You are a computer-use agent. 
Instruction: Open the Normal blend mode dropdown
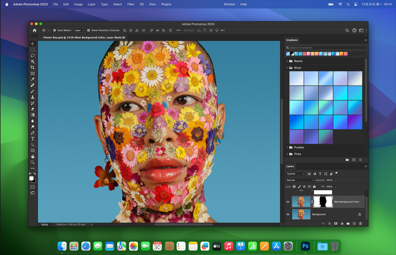[x=300, y=180]
